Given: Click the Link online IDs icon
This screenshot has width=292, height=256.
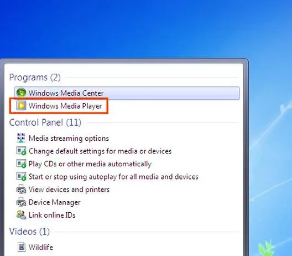Looking at the screenshot, I should pyautogui.click(x=21, y=215).
